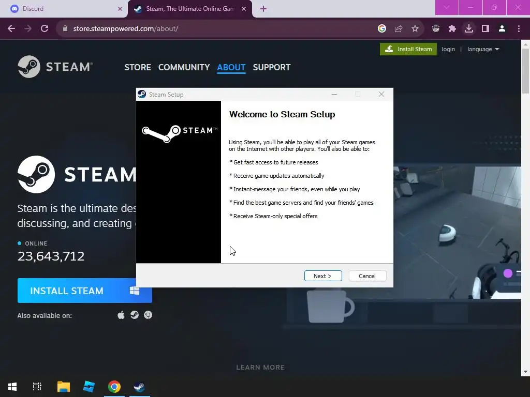
Task: Open the STORE menu on Steam site
Action: (x=138, y=67)
